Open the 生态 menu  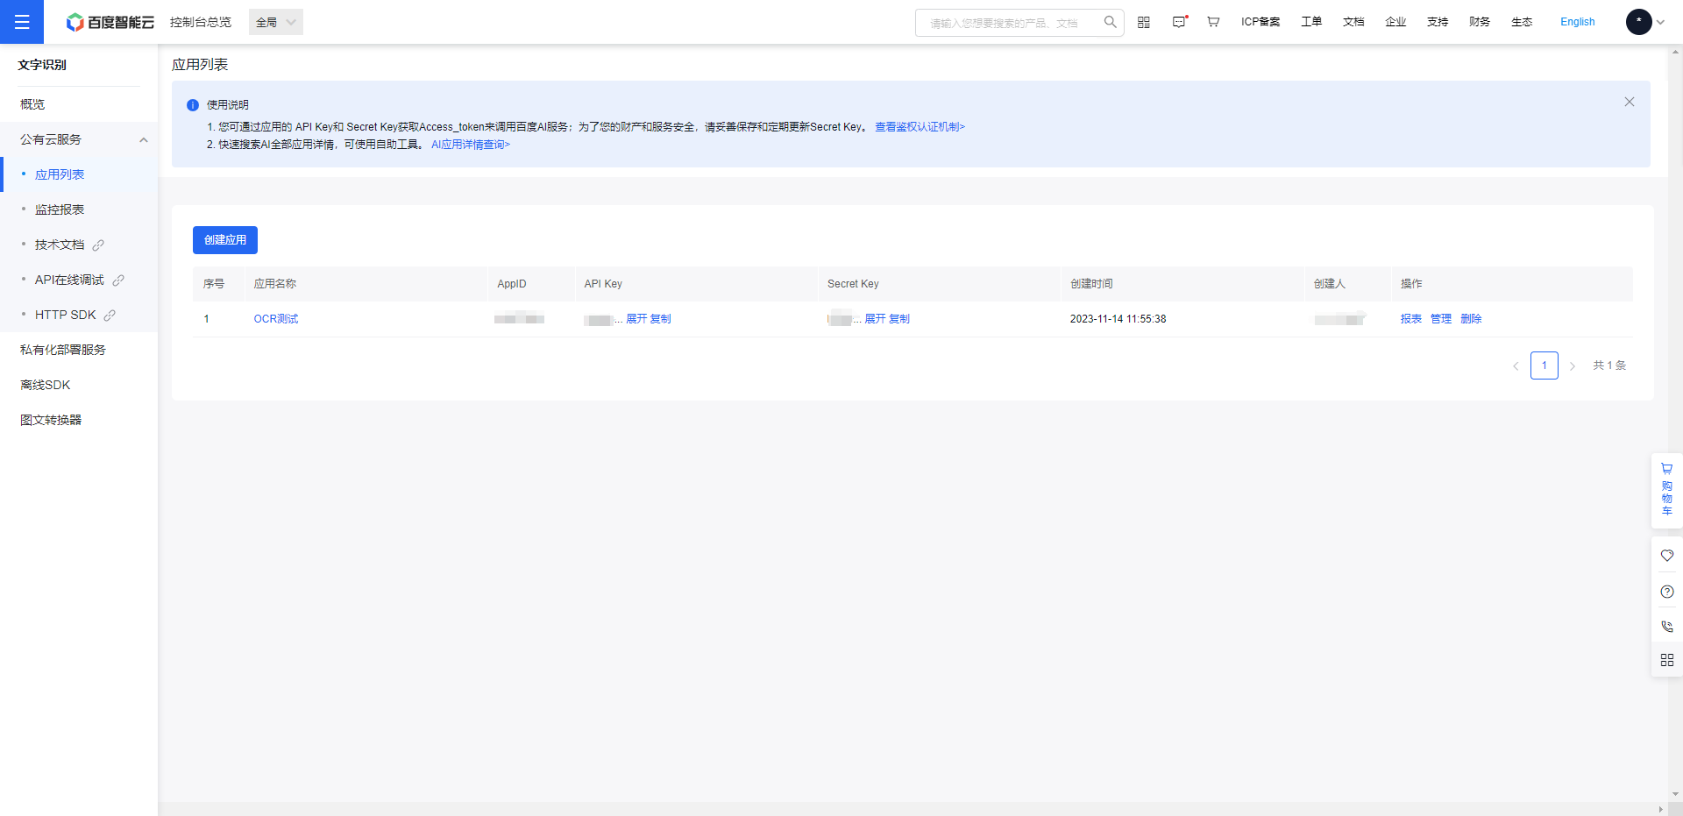(1522, 22)
